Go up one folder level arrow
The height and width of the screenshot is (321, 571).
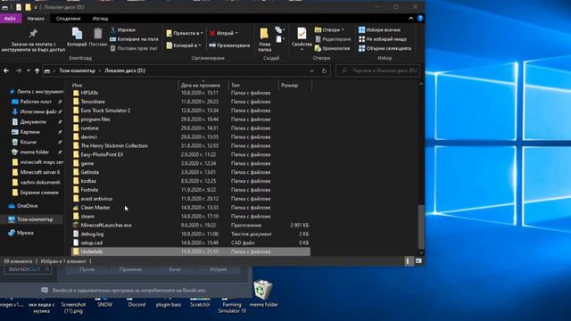point(37,70)
